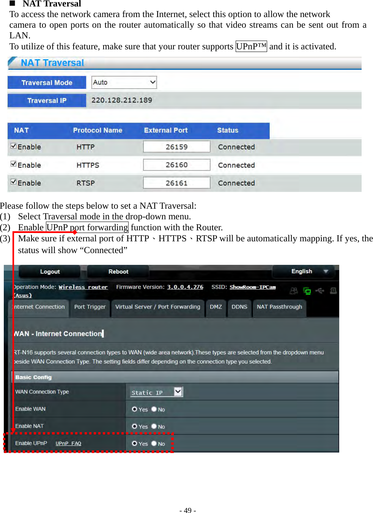The height and width of the screenshot is (513, 373).
Task: Click the printer icon in the router header
Action: tap(333, 291)
